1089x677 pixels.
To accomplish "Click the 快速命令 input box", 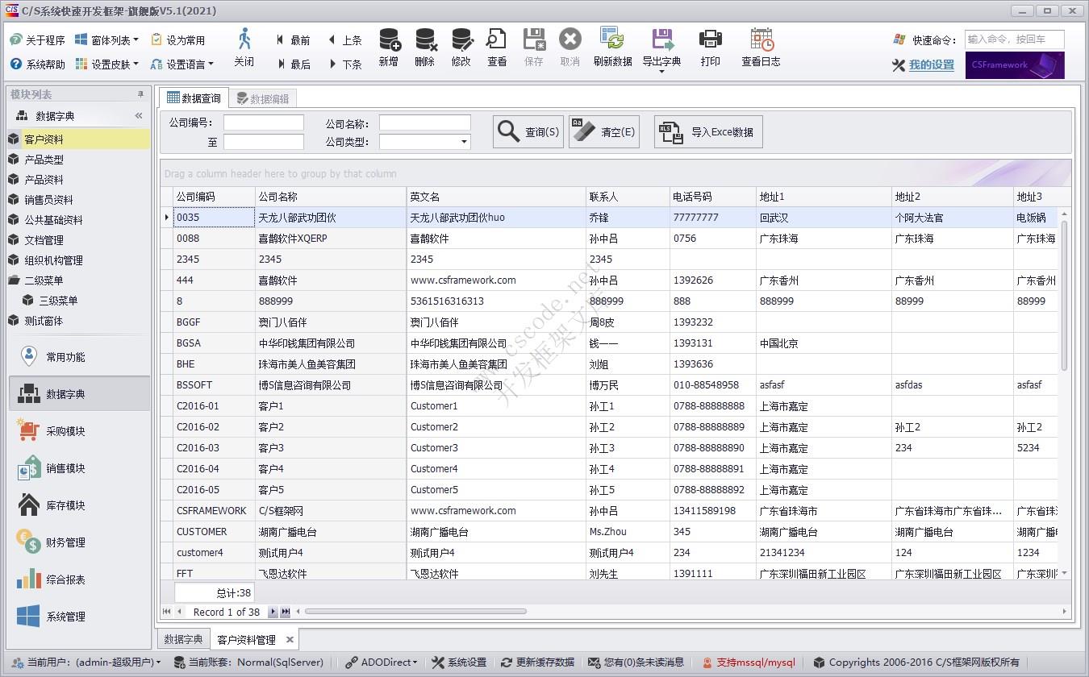I will [x=1016, y=39].
